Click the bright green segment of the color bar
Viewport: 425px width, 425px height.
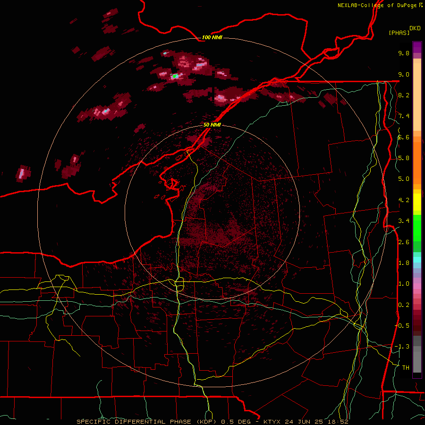pos(417,228)
